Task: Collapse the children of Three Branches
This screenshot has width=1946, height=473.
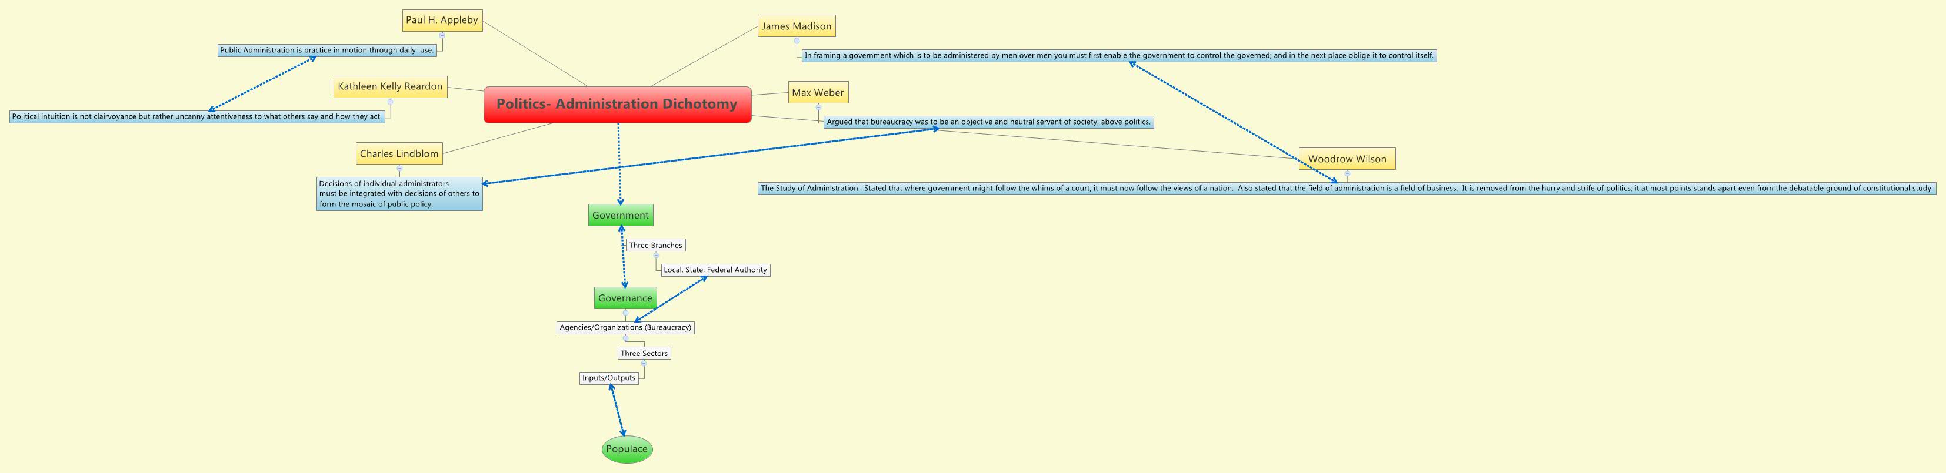Action: 656,255
